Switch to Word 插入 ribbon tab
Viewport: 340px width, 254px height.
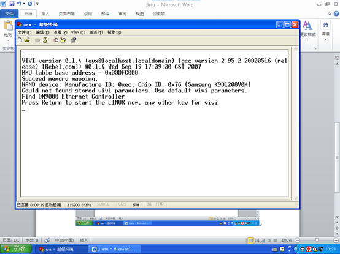click(45, 14)
